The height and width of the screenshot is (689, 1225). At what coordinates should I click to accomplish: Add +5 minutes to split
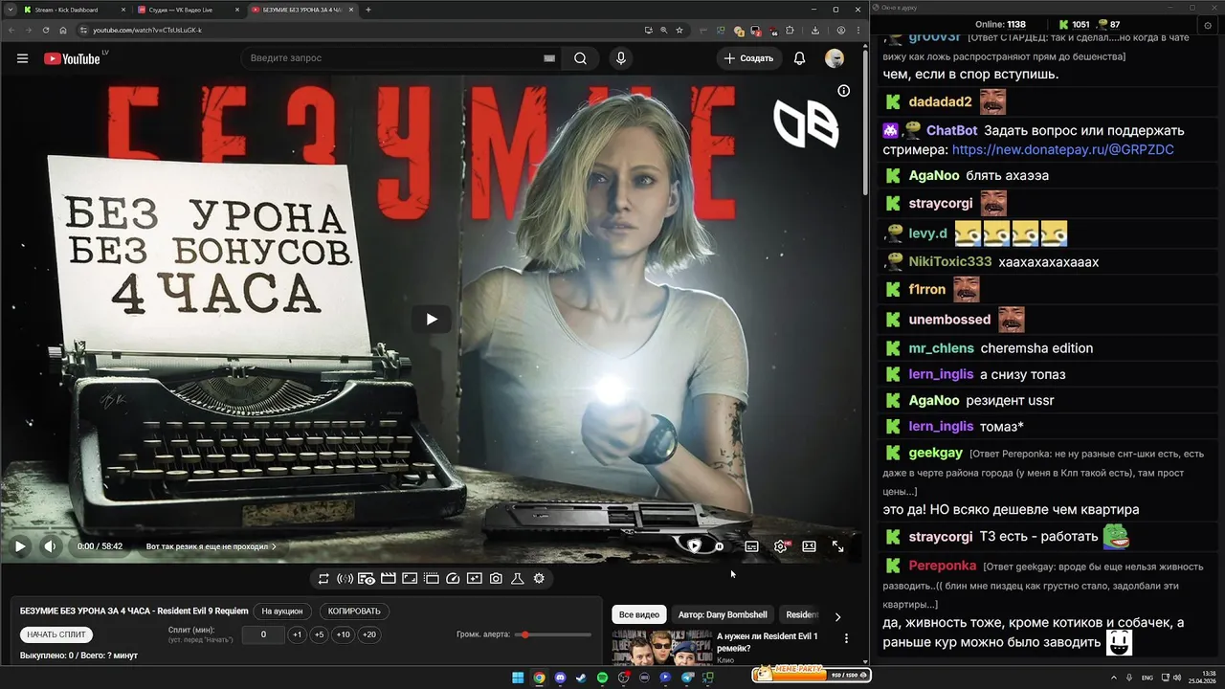(x=320, y=634)
